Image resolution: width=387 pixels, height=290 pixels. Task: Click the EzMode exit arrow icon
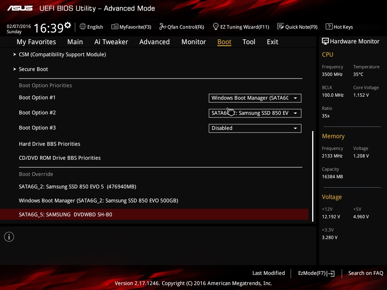(331, 273)
